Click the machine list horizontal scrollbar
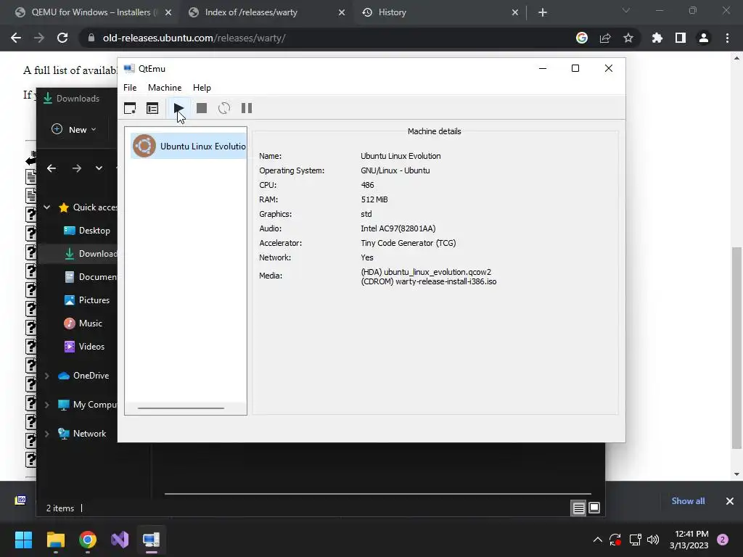 181,408
